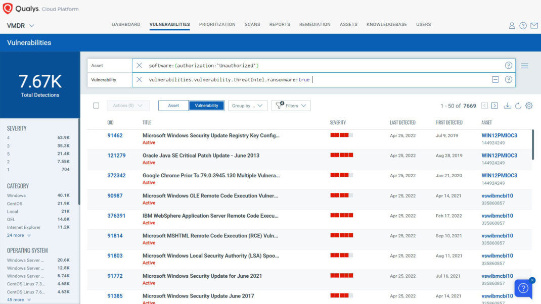The width and height of the screenshot is (541, 304).
Task: Open the mail messages icon
Action: point(534,26)
